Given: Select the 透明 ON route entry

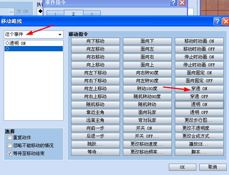Looking at the screenshot, I should click(33, 43).
